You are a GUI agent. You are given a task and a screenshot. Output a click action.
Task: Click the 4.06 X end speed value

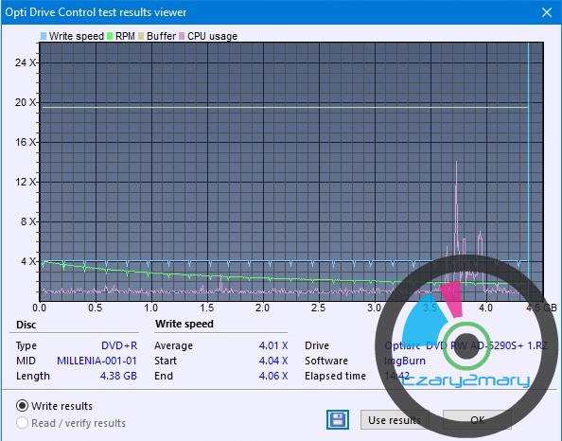pos(273,376)
